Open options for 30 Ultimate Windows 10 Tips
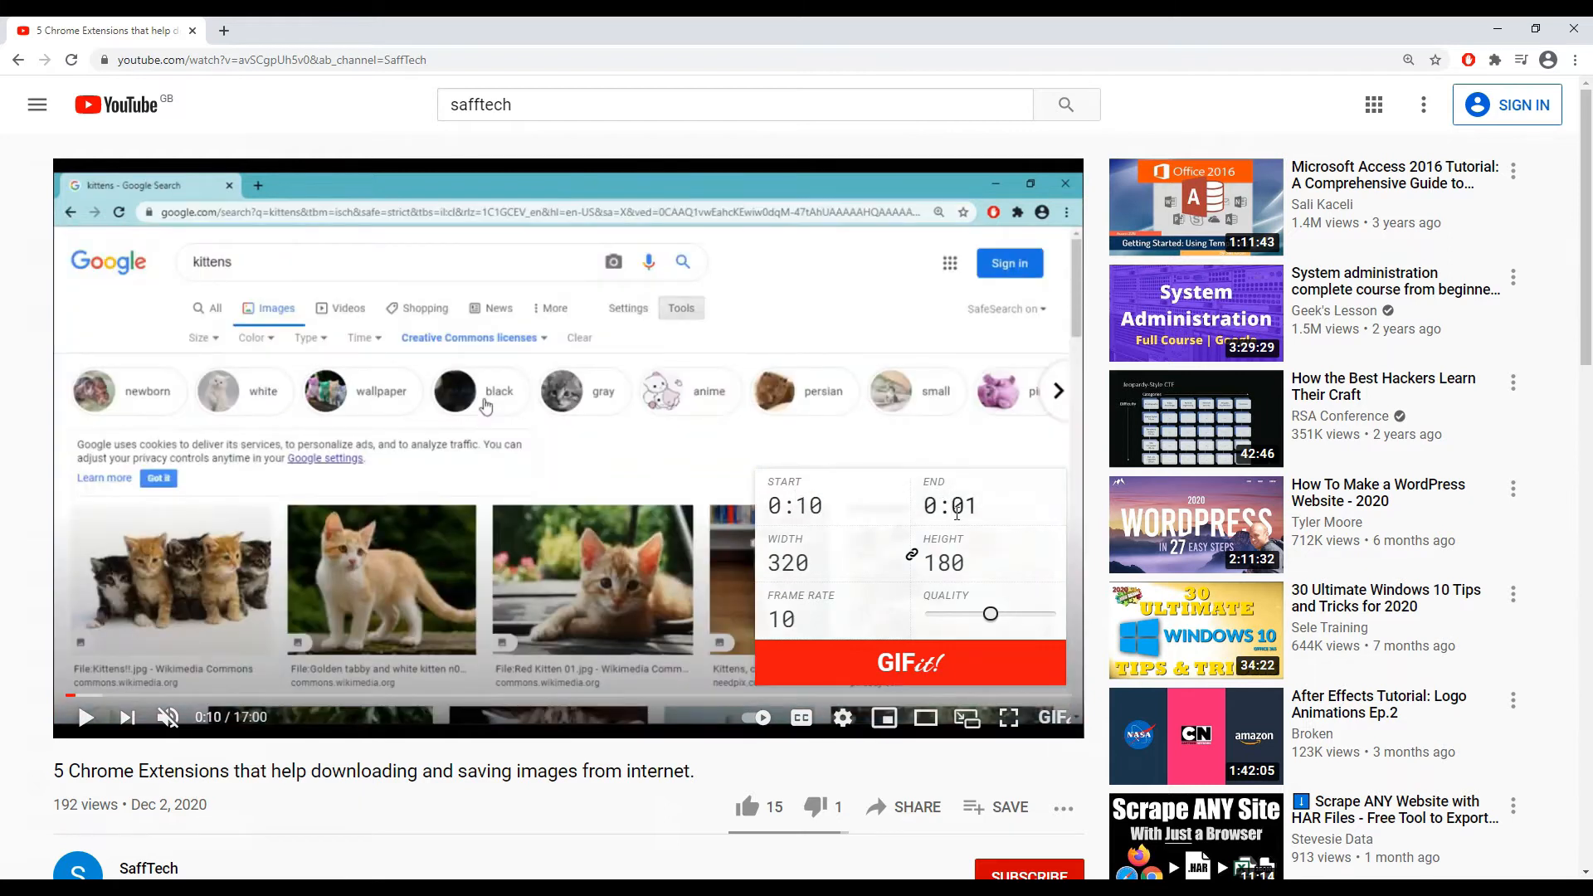Viewport: 1593px width, 896px height. [1513, 594]
